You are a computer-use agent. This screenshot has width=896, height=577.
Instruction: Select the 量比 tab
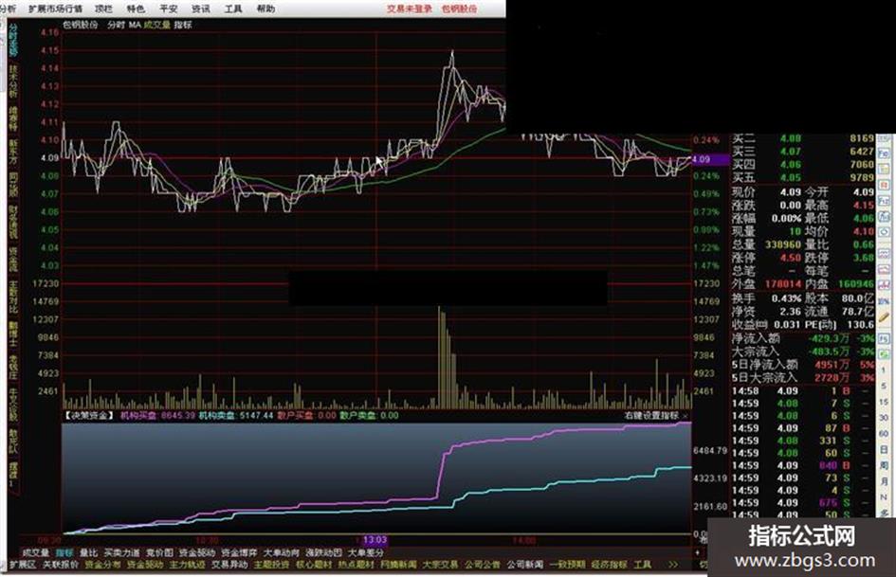coord(88,553)
